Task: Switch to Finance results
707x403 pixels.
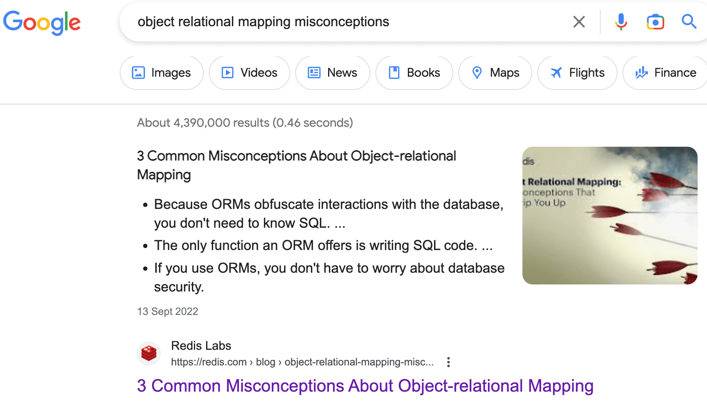Action: coord(665,73)
